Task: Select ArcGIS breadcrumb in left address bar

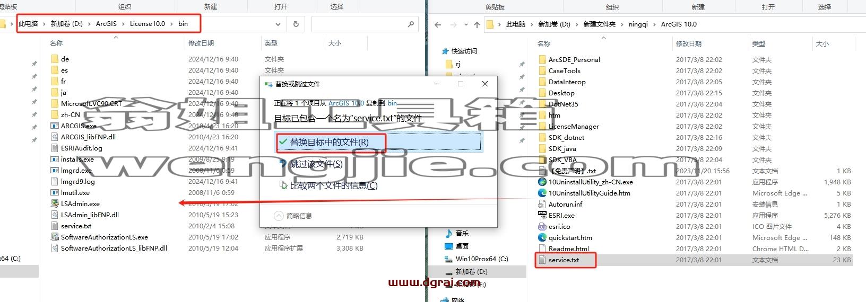Action: pos(106,24)
